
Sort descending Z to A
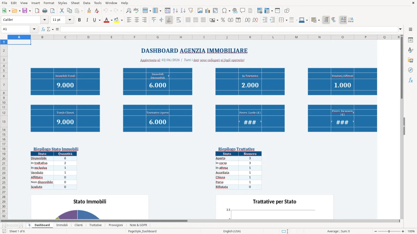(x=183, y=11)
